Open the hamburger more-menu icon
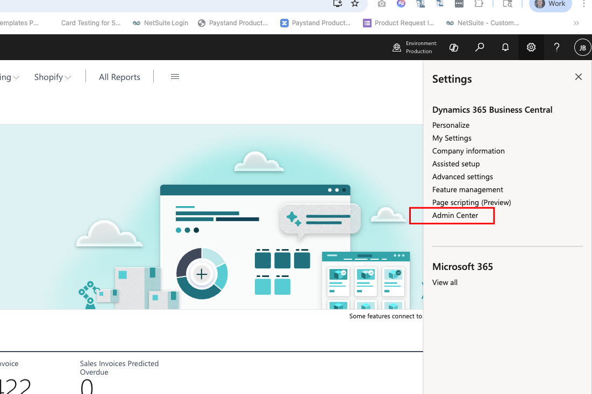 coord(175,77)
